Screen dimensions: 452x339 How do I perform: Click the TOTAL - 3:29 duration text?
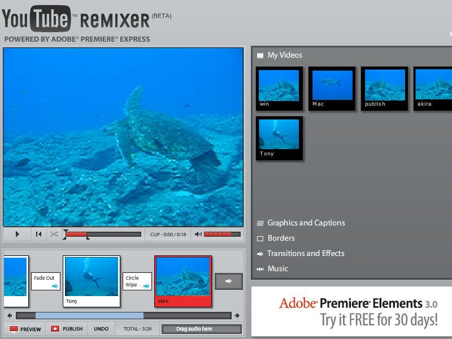point(137,329)
